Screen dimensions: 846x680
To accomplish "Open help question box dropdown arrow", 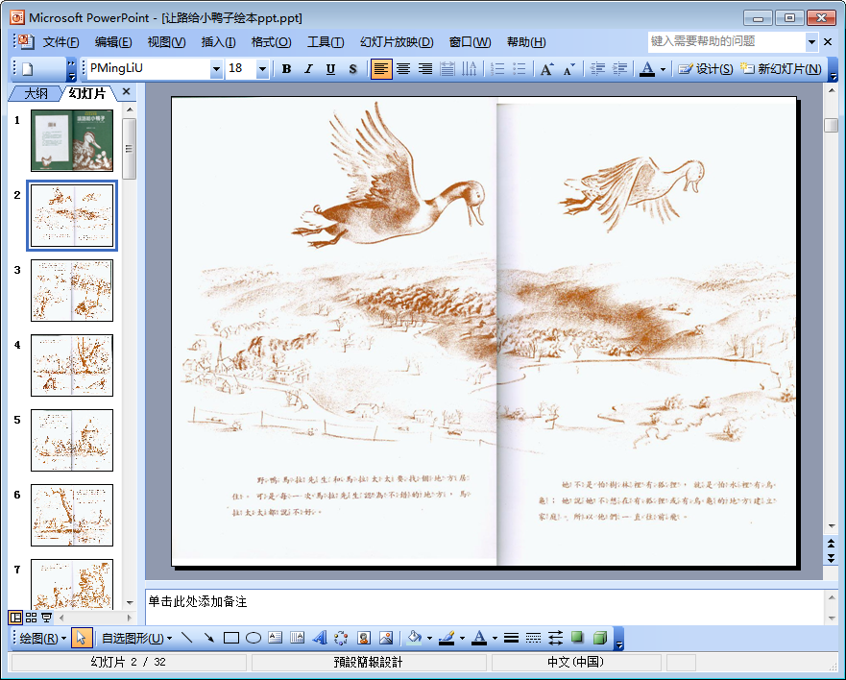I will pos(811,41).
